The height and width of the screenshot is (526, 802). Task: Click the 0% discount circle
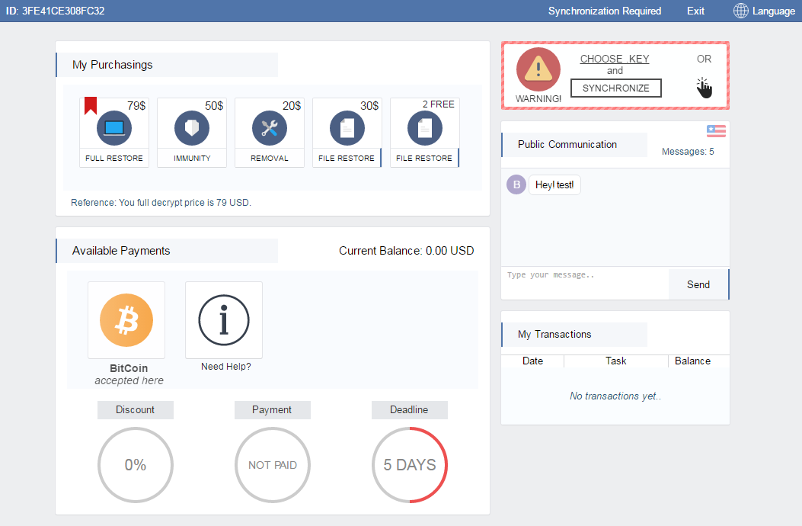click(x=136, y=465)
